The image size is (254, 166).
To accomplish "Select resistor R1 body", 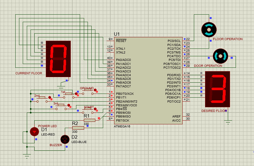I will [89, 120].
